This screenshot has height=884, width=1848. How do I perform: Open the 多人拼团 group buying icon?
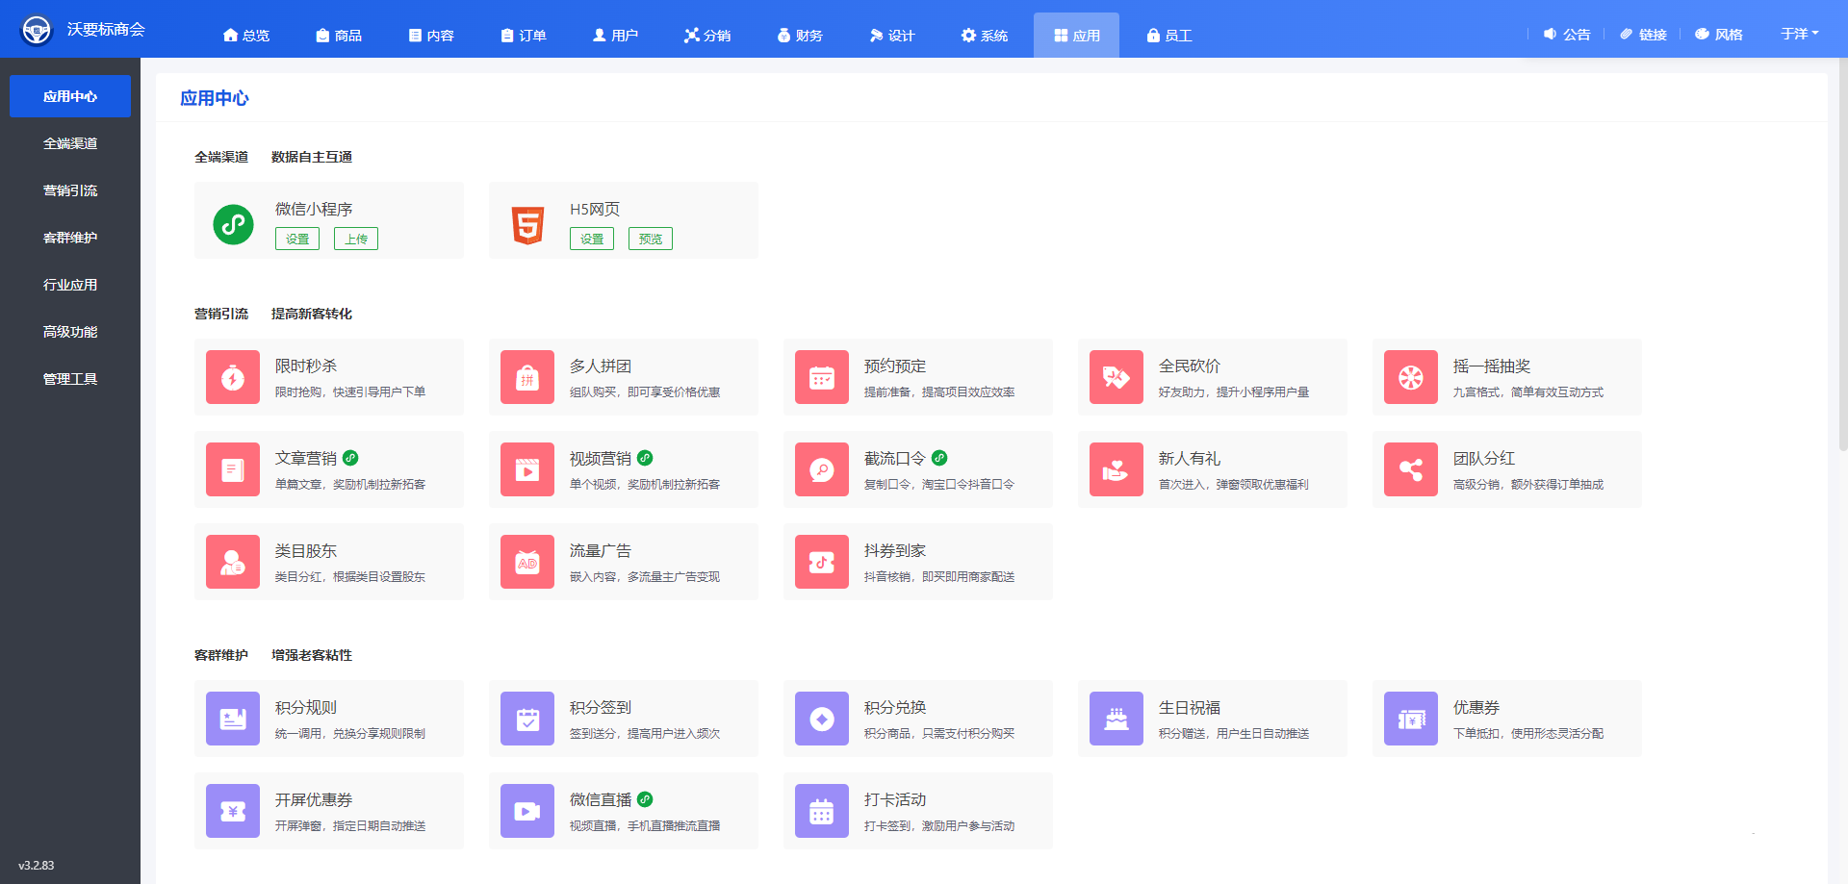click(527, 377)
